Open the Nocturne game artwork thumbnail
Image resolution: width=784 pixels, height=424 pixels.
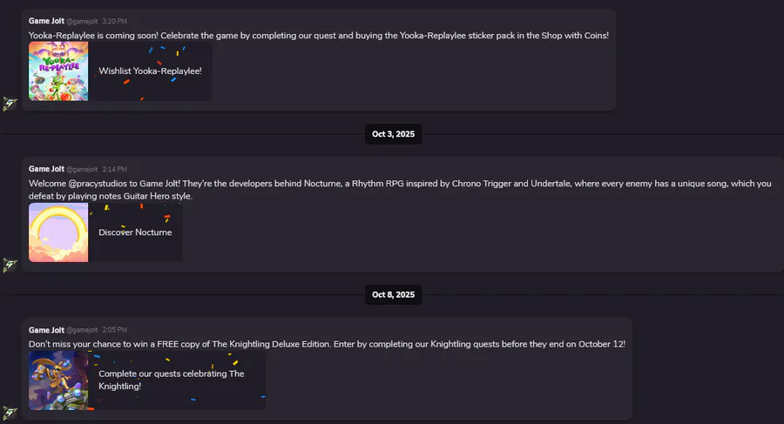click(58, 232)
